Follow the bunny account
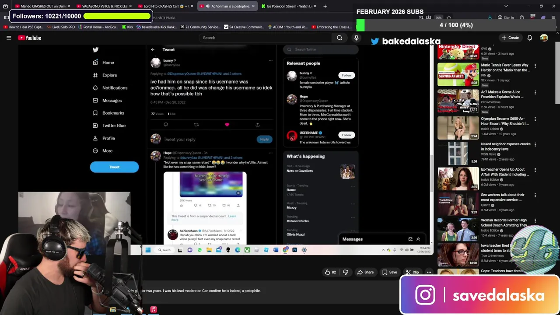The width and height of the screenshot is (560, 315). 346,75
